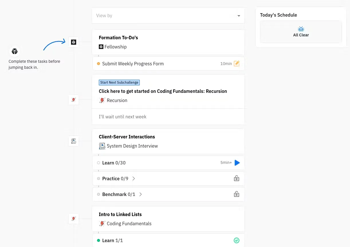Open Click here to get started on Recursion
Screen dimensions: 350x247
point(163,91)
